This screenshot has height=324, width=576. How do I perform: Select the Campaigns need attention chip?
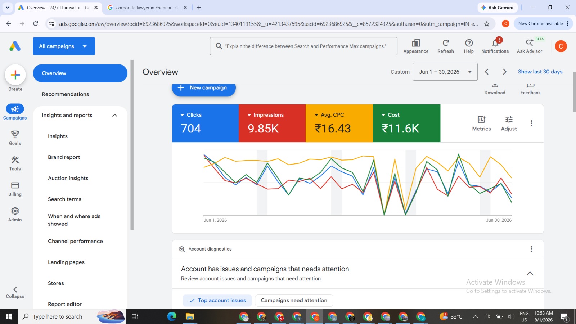tap(294, 300)
